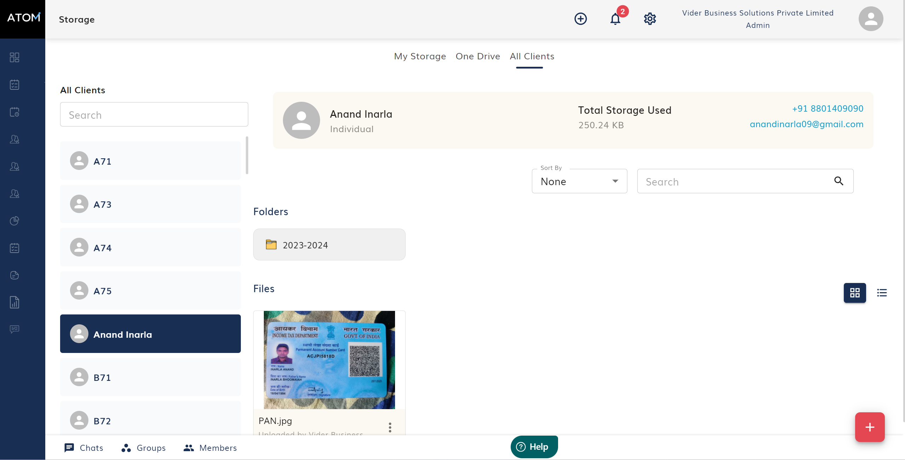Expand the Sort By dropdown
This screenshot has height=460, width=905.
click(579, 181)
